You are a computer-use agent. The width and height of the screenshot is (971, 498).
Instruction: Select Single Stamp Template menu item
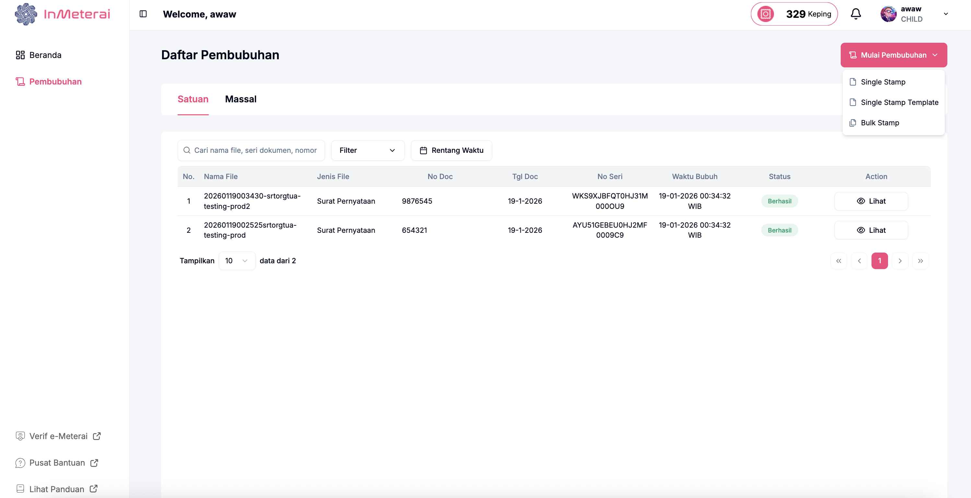899,102
